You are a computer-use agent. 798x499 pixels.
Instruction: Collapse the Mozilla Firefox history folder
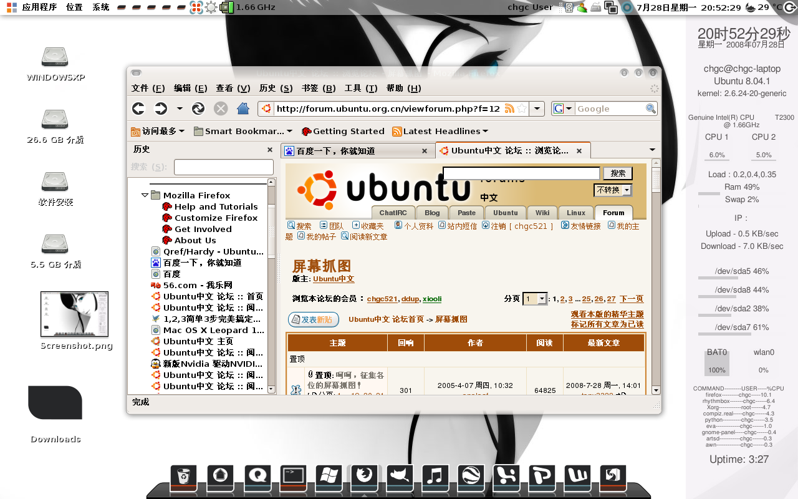(x=145, y=195)
